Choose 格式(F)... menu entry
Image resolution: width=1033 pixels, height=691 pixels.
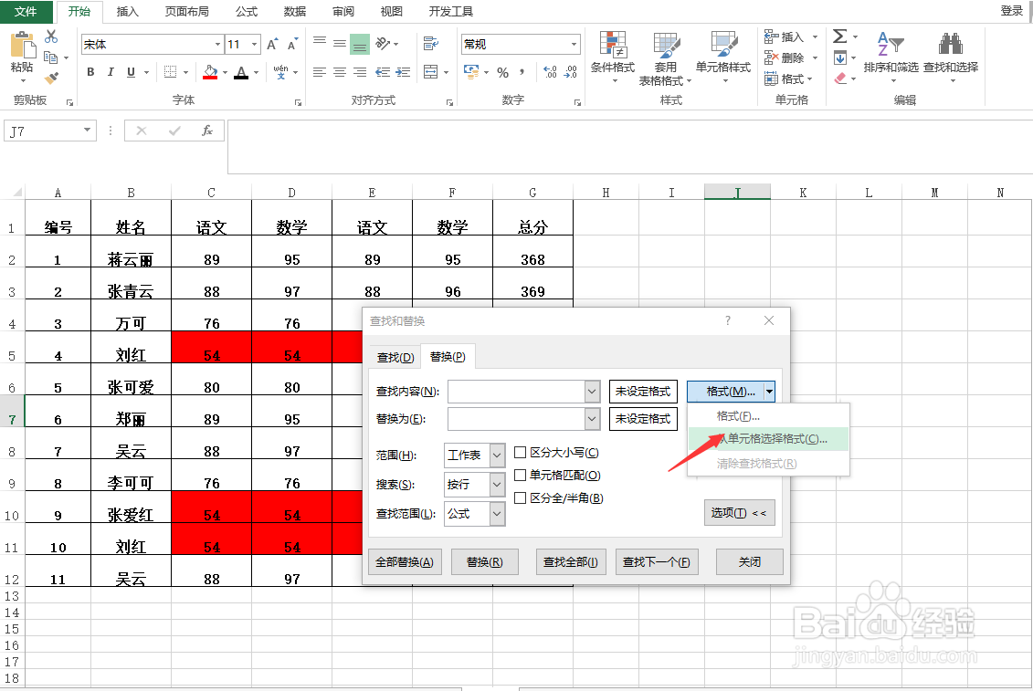point(769,416)
